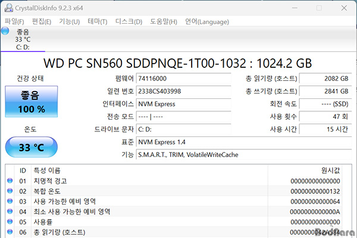Close the CrystalDiskInfo window

click(344, 8)
